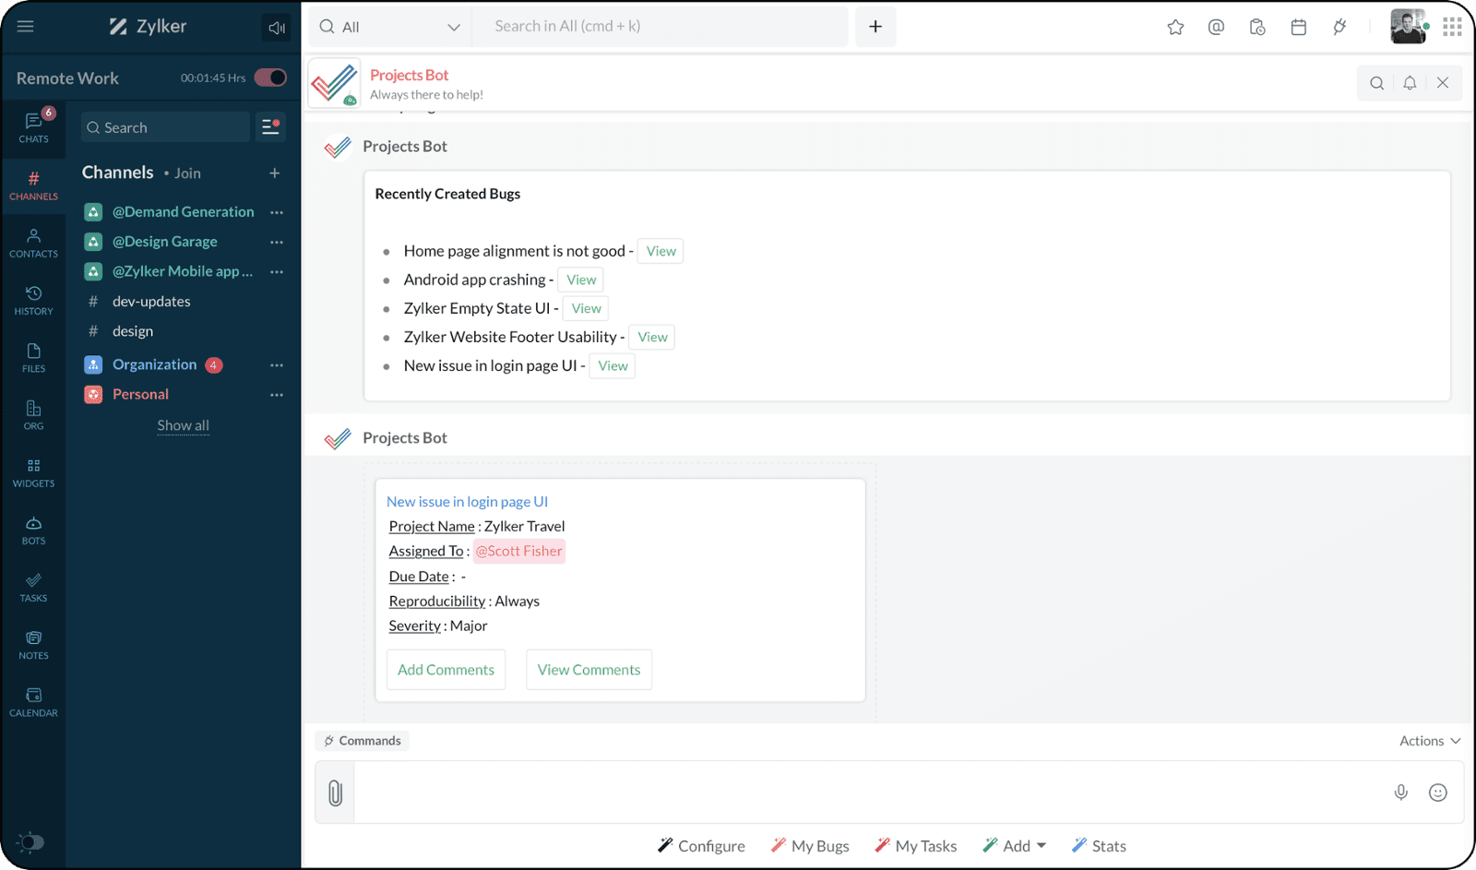Open the New issue in login page UI link

(x=467, y=502)
